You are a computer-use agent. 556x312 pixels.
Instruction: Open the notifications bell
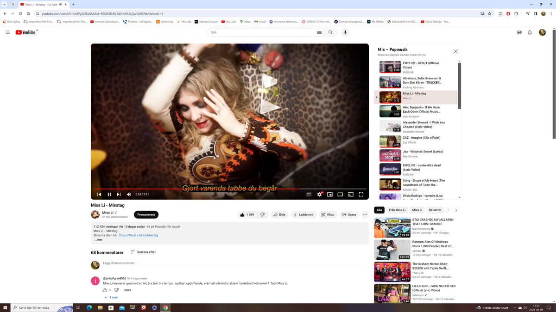pyautogui.click(x=530, y=32)
